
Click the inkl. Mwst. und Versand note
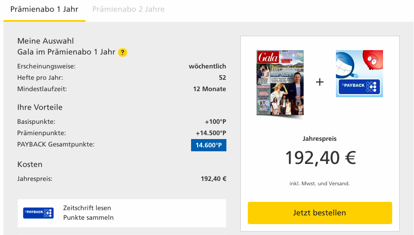(320, 184)
